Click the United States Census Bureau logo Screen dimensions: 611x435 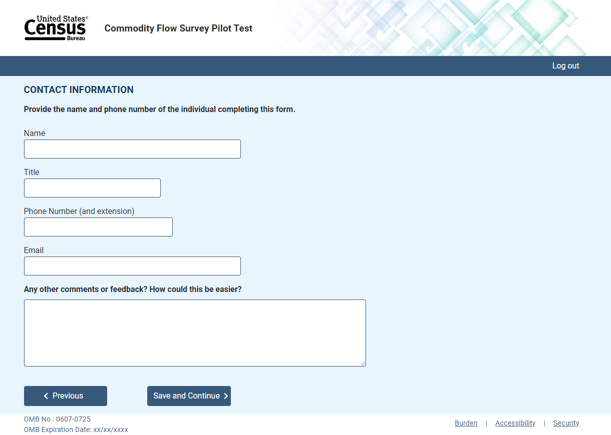click(56, 28)
